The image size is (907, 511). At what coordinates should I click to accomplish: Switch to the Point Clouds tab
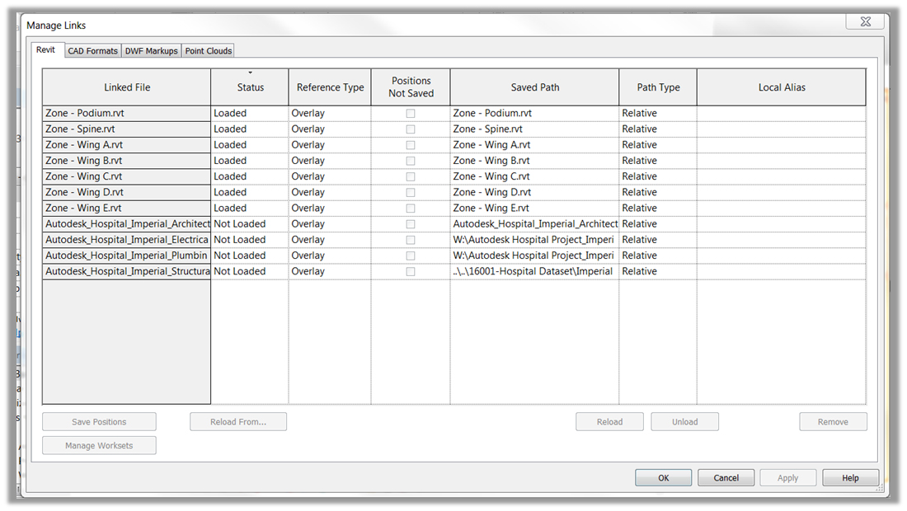(208, 50)
